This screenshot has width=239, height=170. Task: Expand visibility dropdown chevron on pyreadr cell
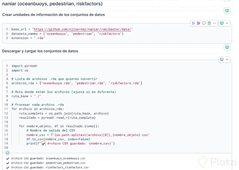(x=227, y=59)
